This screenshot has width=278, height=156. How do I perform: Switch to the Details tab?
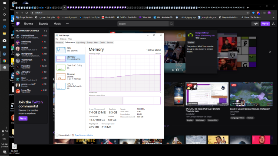(x=103, y=42)
